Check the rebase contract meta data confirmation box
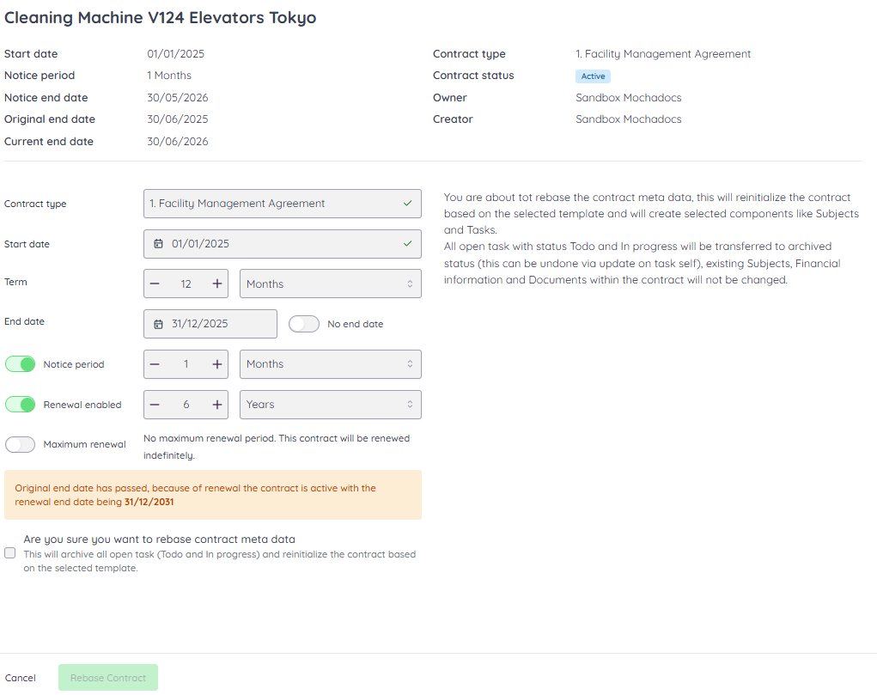Image resolution: width=877 pixels, height=695 pixels. click(x=10, y=553)
